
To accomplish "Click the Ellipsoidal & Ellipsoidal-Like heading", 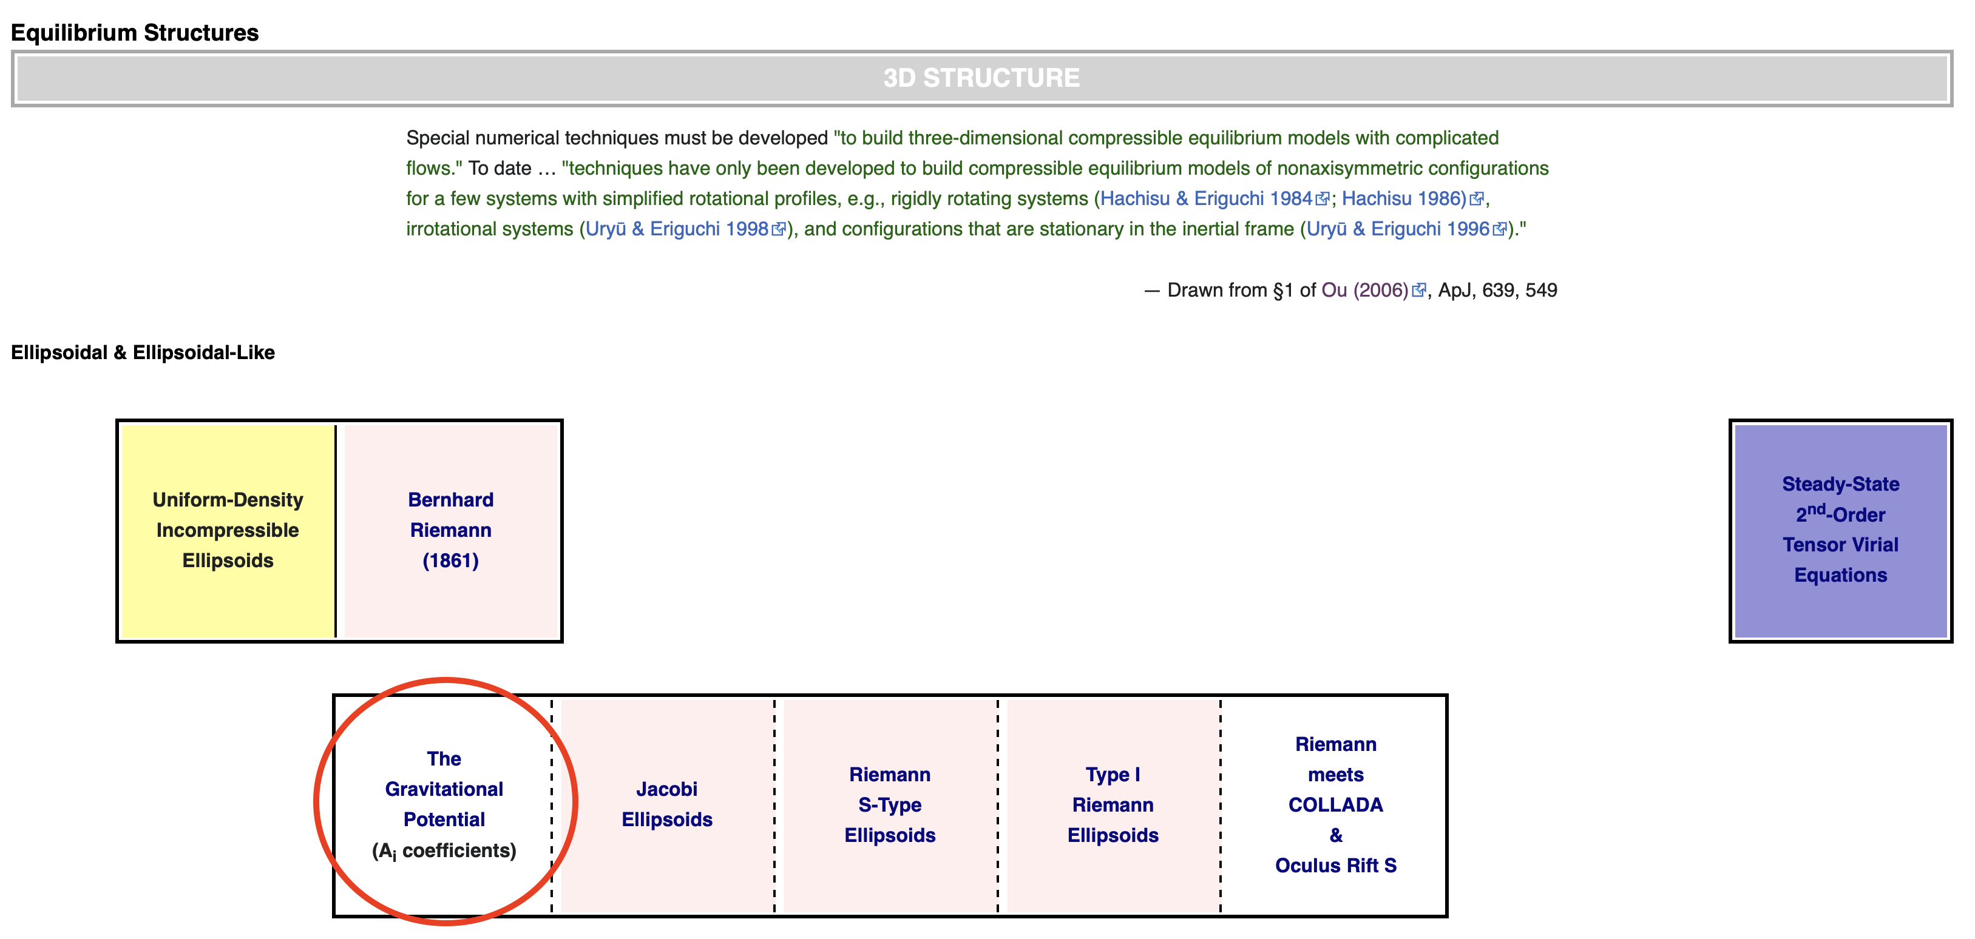I will pos(143,352).
